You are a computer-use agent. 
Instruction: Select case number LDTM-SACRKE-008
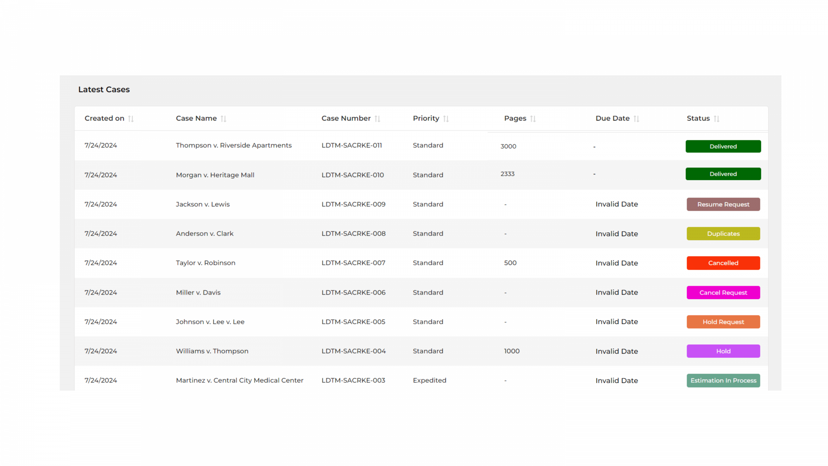point(354,234)
